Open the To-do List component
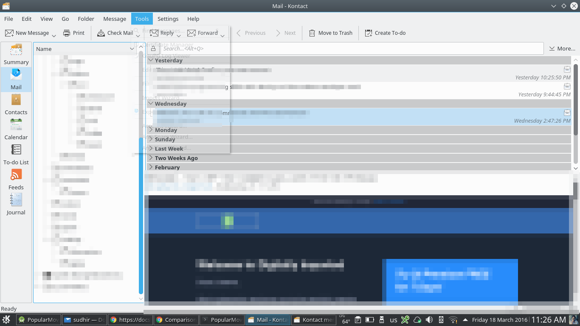Screen dimensions: 580x326 (16, 155)
